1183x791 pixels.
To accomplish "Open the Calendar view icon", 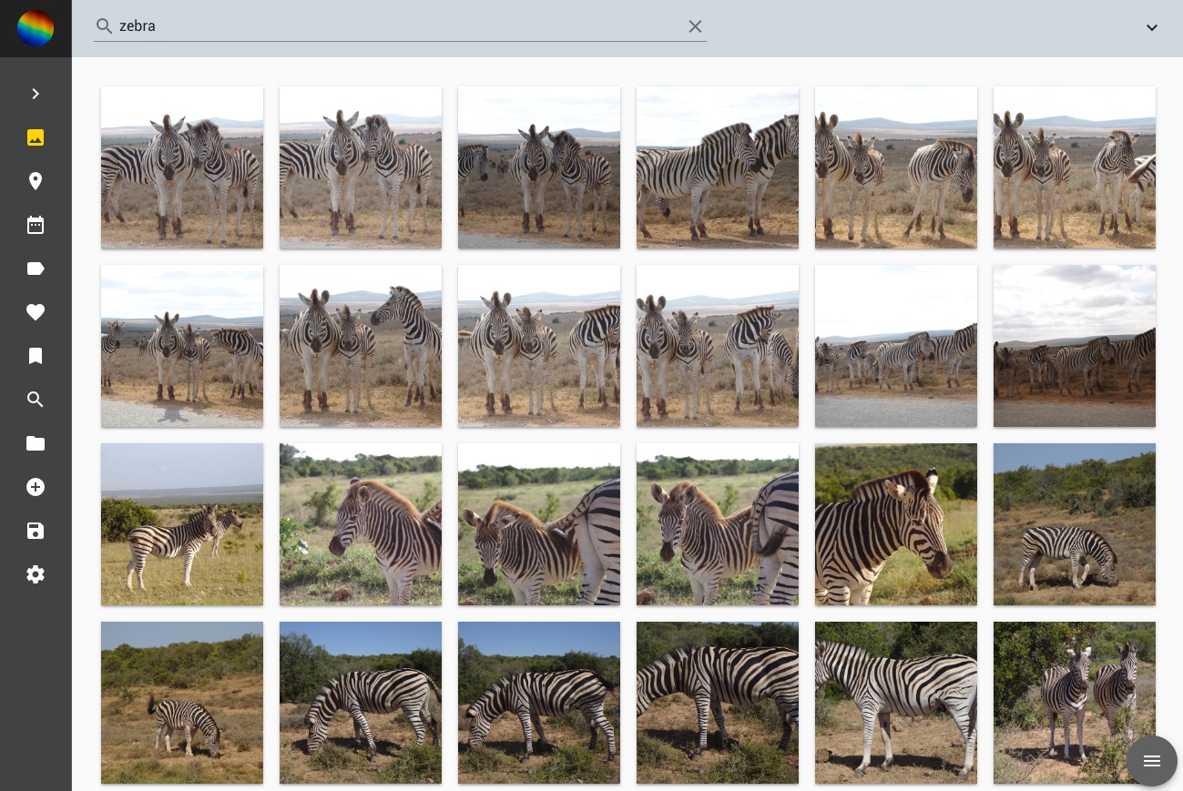I will pos(36,225).
